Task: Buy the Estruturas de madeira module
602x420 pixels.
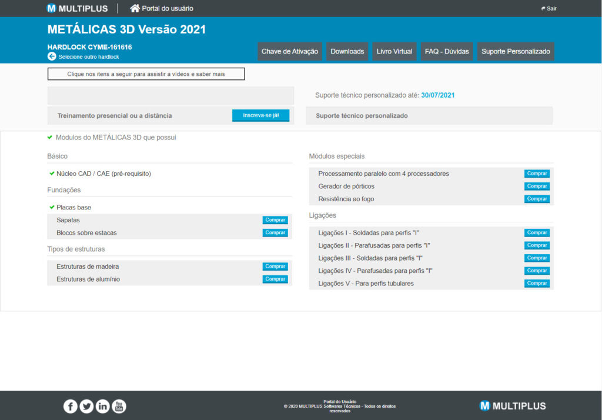Action: coord(275,266)
